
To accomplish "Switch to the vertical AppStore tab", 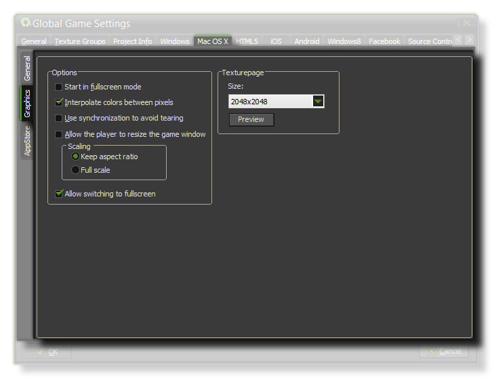I will pos(28,142).
